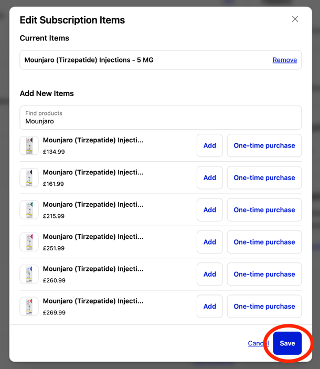320x369 pixels.
Task: One-time purchase the £134.99 product
Action: pyautogui.click(x=264, y=145)
